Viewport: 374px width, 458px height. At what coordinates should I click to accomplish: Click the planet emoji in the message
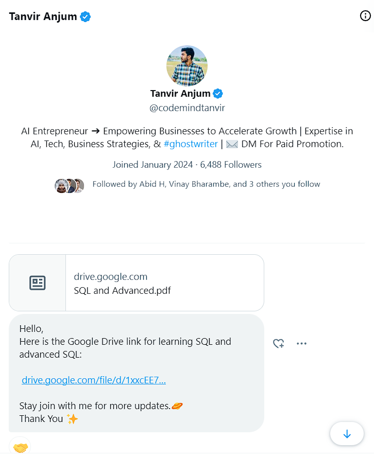177,406
